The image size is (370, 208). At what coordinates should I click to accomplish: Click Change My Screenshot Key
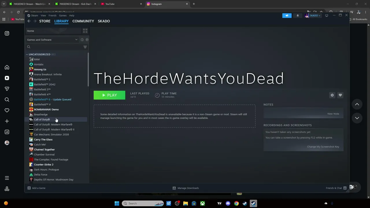click(x=323, y=147)
